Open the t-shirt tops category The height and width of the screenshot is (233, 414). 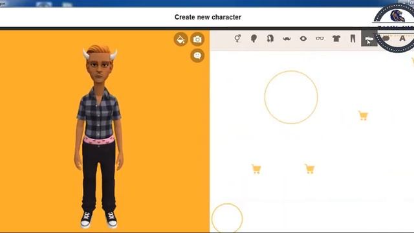tap(336, 39)
